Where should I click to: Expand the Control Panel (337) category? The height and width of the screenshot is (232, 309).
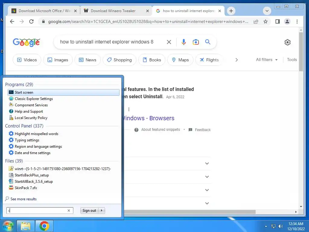pyautogui.click(x=24, y=126)
